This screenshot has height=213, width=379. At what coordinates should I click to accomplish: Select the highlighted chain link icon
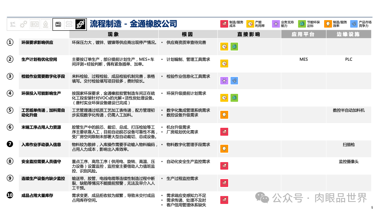pyautogui.click(x=81, y=24)
